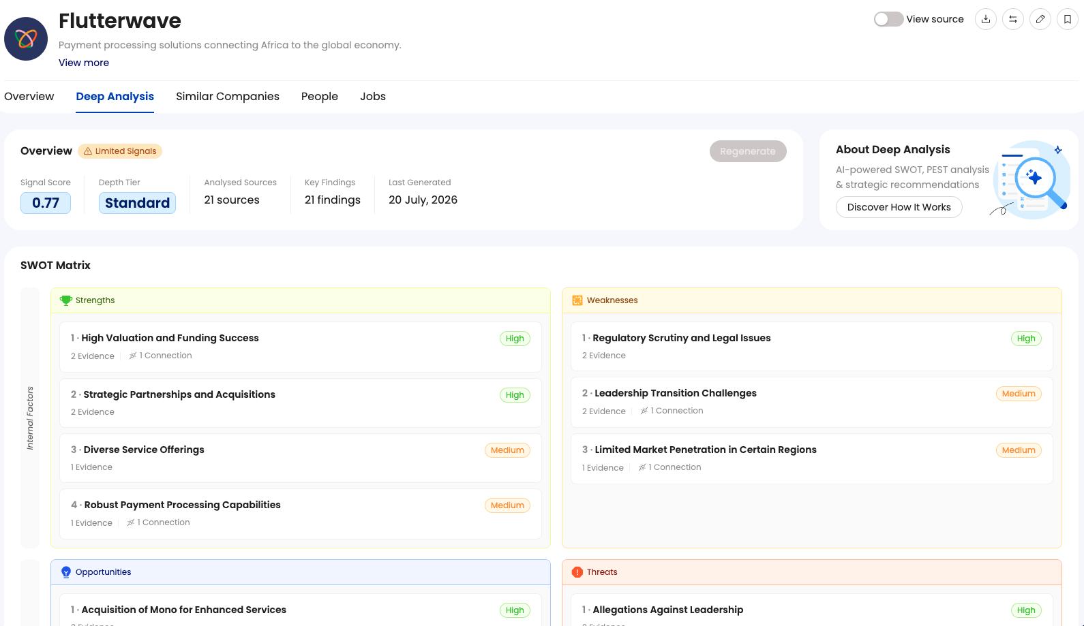Open the Jobs tab
The height and width of the screenshot is (626, 1084).
coord(373,97)
